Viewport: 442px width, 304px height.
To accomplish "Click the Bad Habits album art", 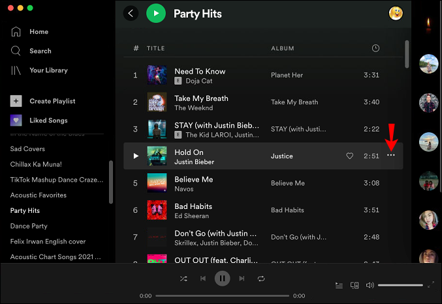I will [157, 210].
